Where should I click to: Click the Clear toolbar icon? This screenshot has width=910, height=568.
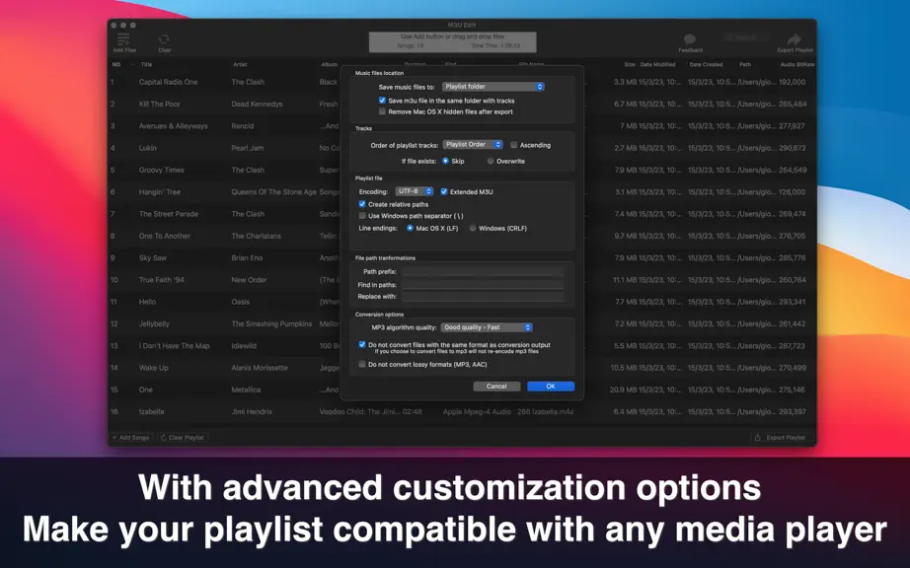tap(164, 38)
